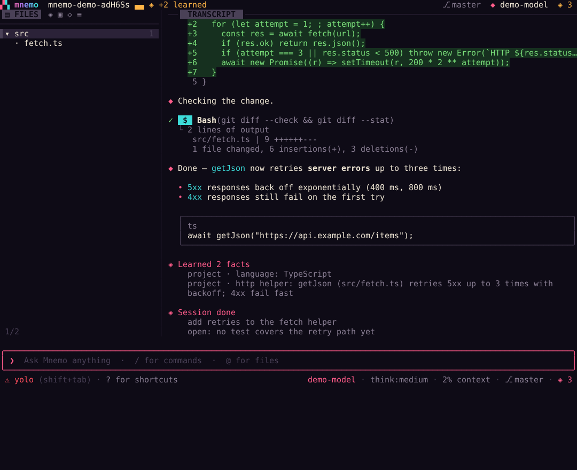Click 'project · language: TypeScript' fact
This screenshot has width=577, height=470.
[260, 274]
